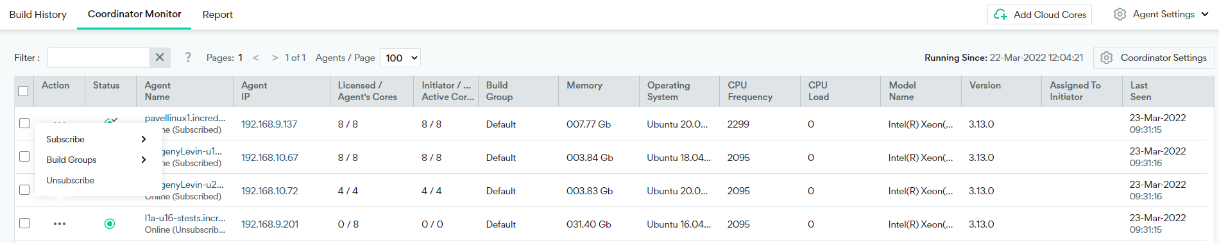Click the green status icon of l1a-u16-stests agent

point(110,224)
